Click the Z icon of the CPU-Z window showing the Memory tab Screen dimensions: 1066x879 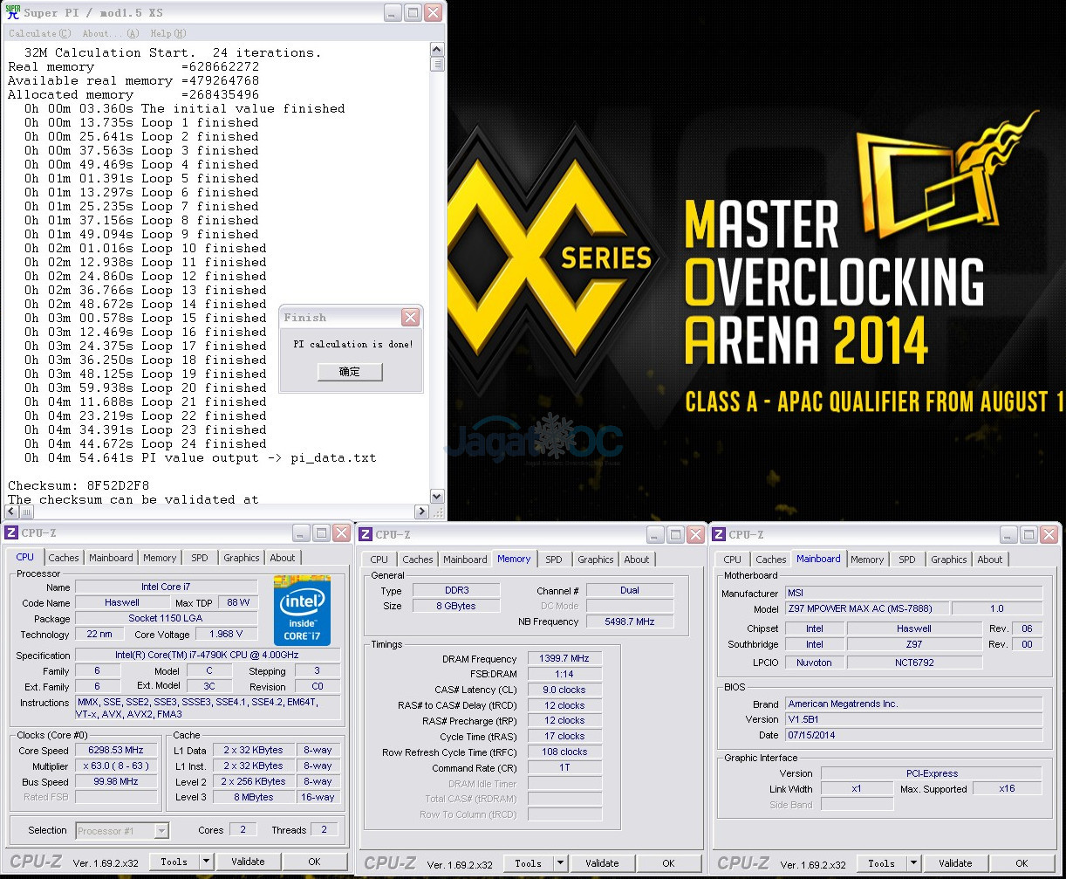pos(366,534)
